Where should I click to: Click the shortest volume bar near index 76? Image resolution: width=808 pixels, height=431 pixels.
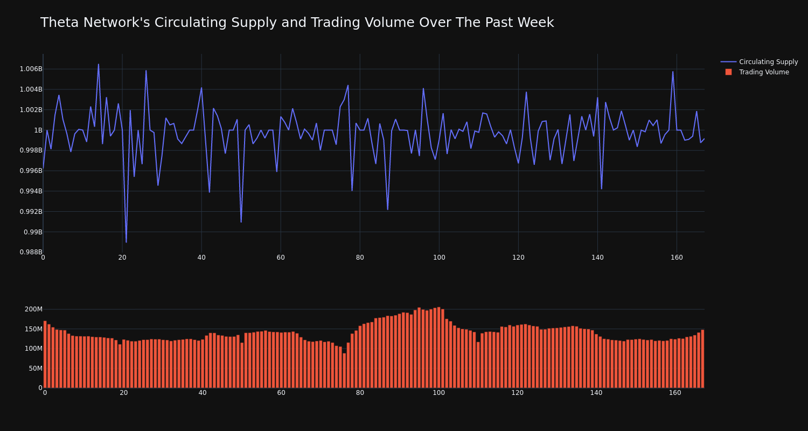click(x=344, y=371)
